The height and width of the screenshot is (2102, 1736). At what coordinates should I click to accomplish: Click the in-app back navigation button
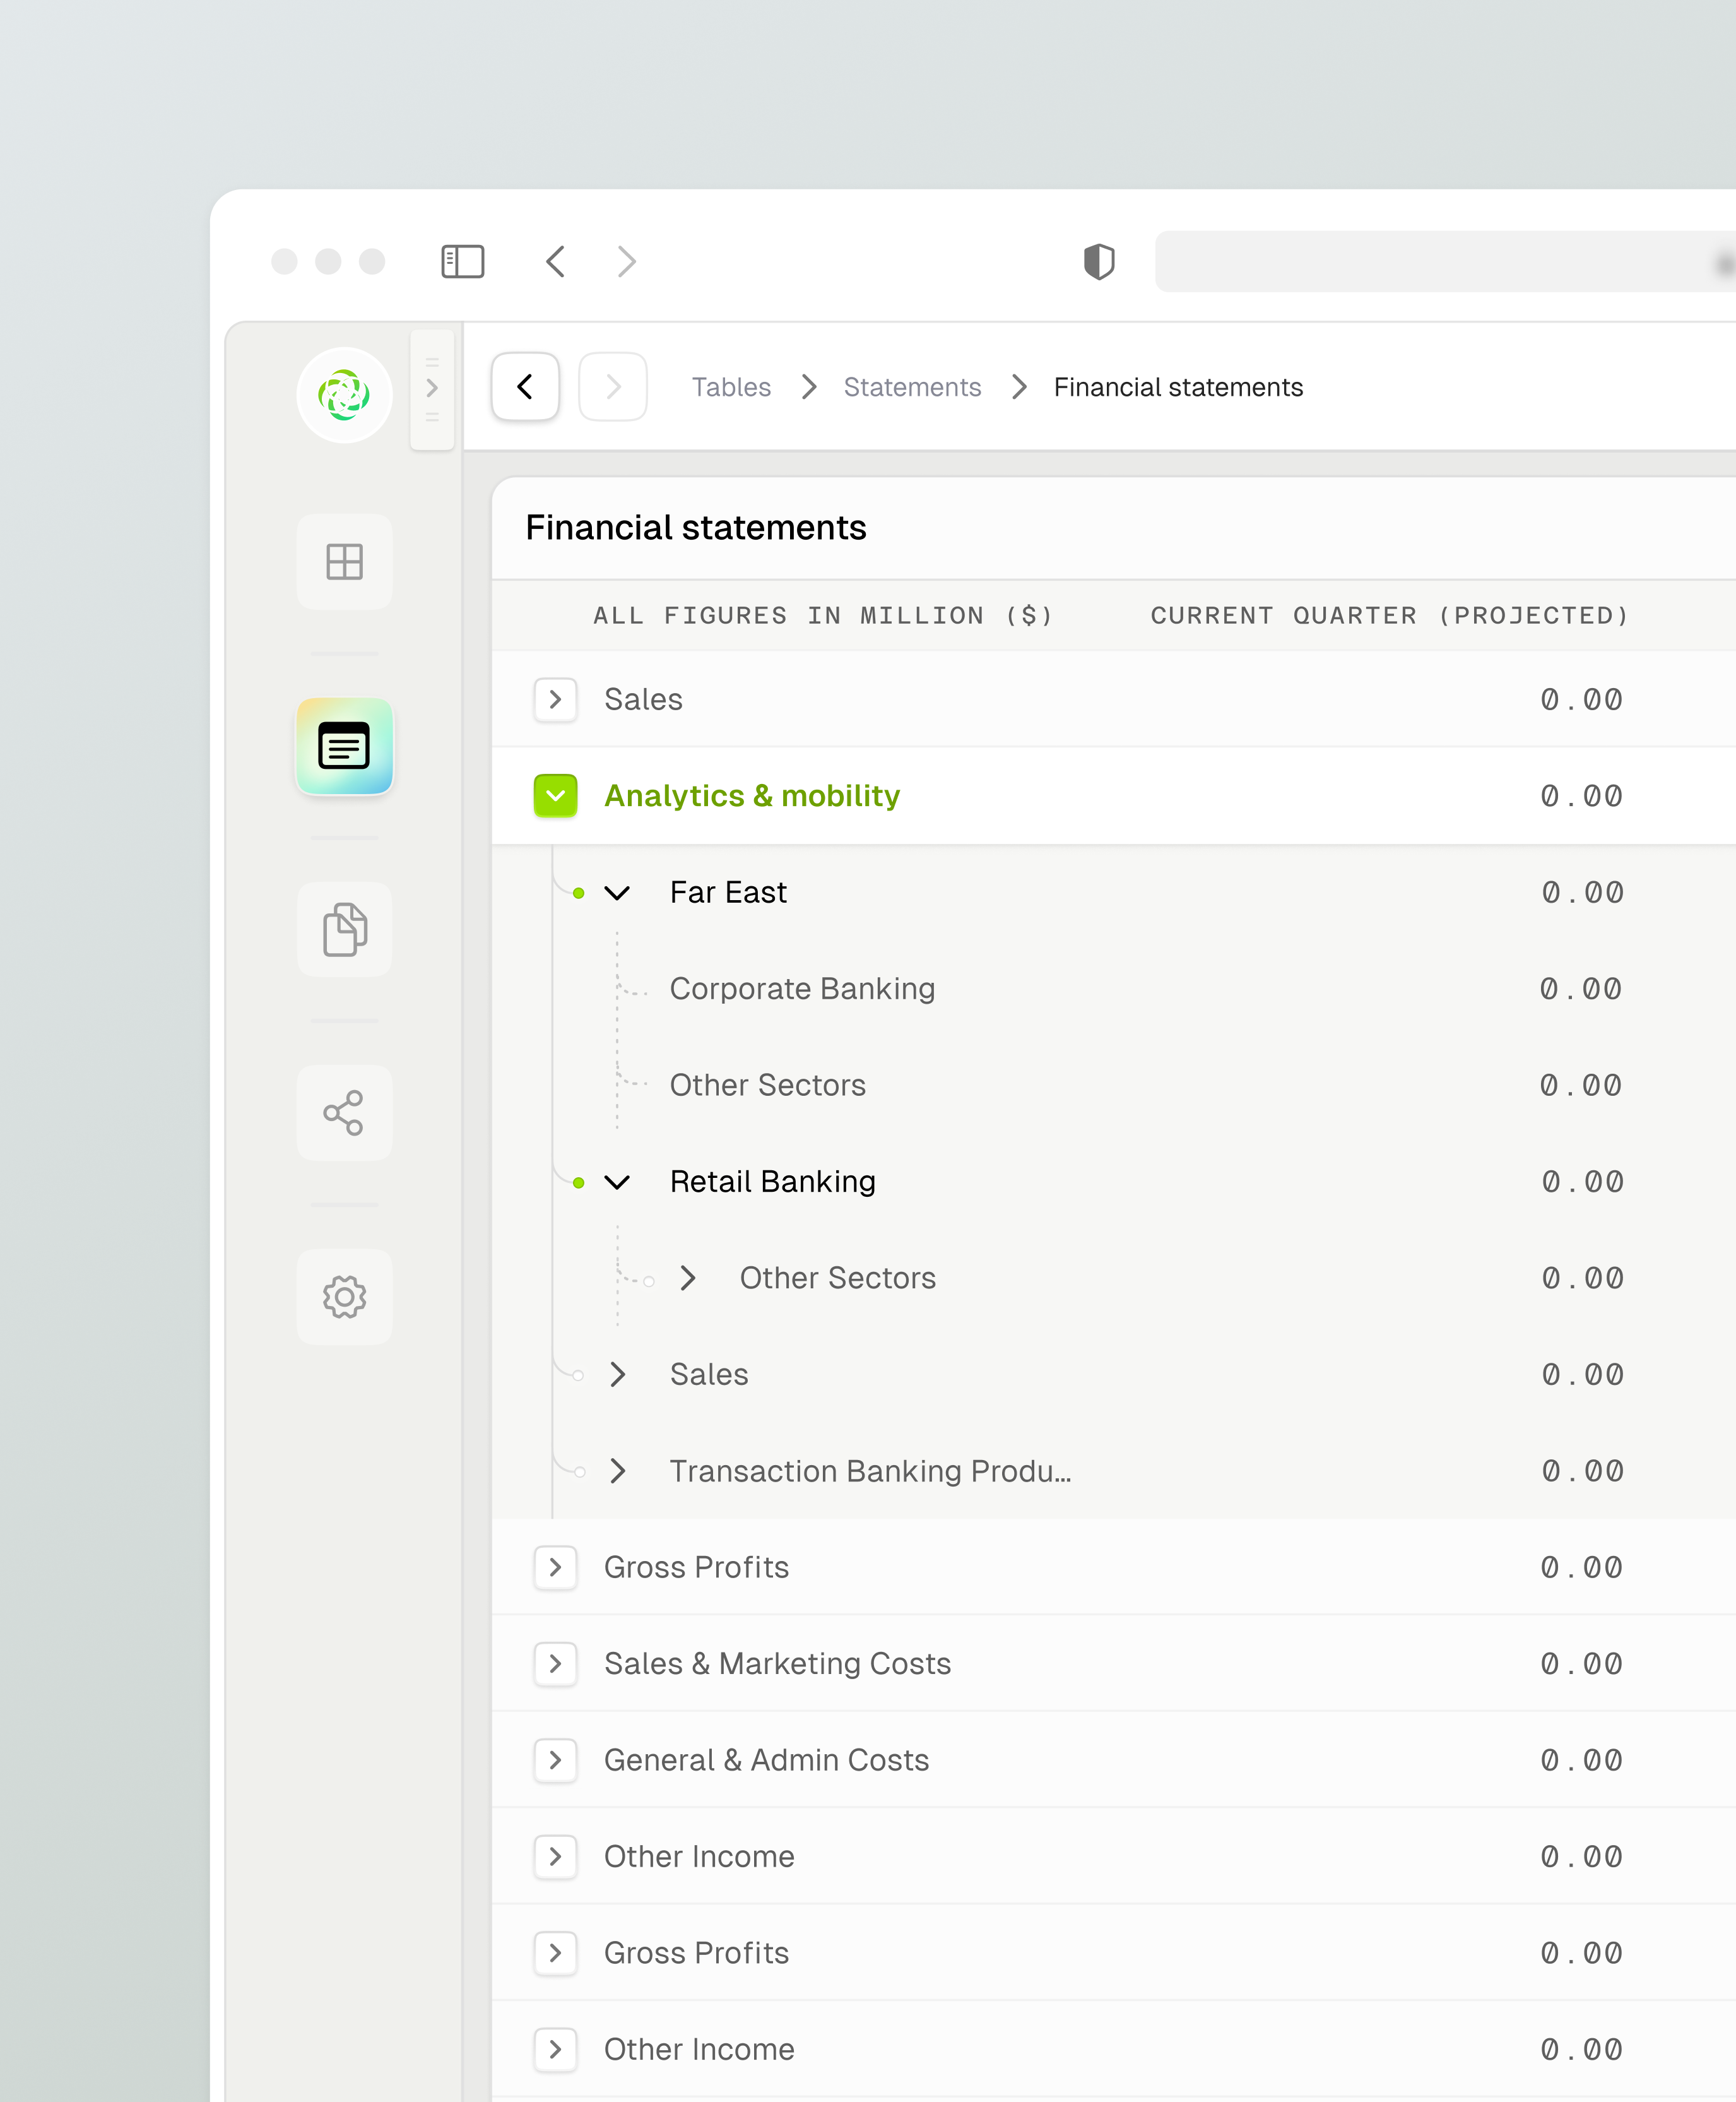tap(525, 387)
